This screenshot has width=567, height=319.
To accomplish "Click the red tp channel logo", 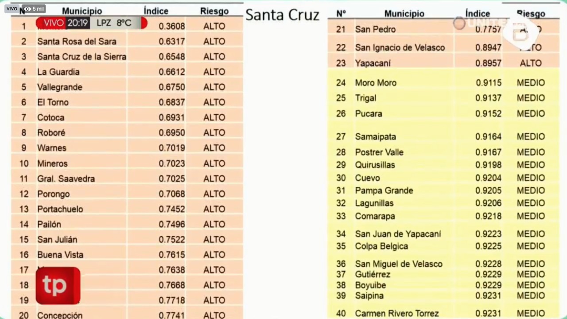I will pos(58,286).
